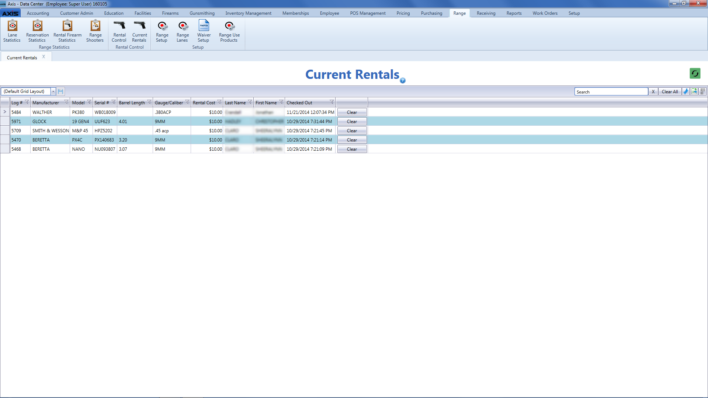Screen dimensions: 708x398
Task: Open the Accounting ribbon tab
Action: tap(38, 13)
